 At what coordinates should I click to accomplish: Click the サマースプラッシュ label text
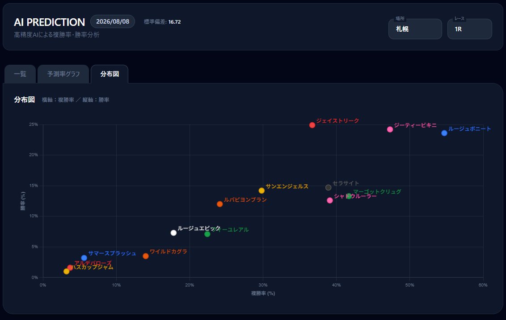(x=112, y=254)
